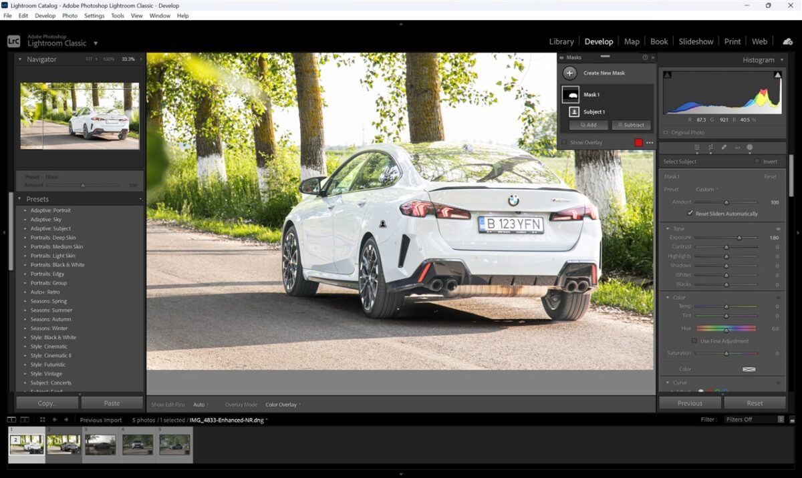Open the Photo menu

pyautogui.click(x=70, y=15)
